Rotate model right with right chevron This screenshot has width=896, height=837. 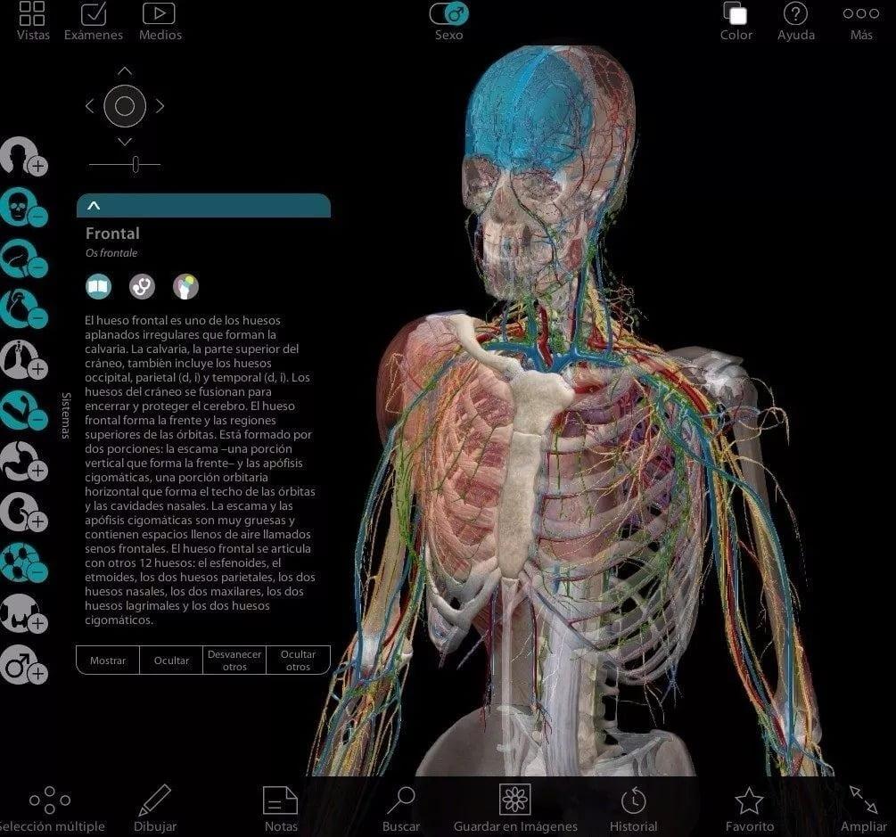[160, 106]
